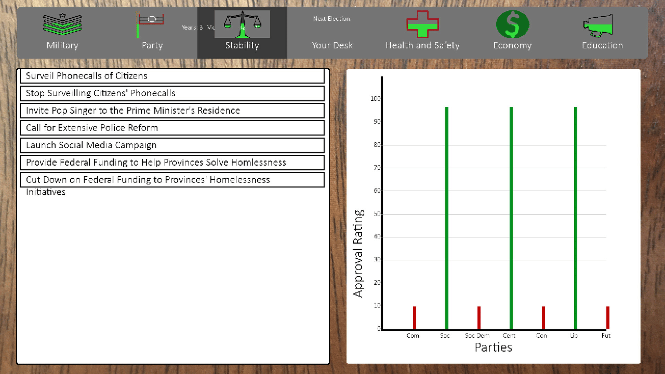The width and height of the screenshot is (665, 374).
Task: Choose Stop Surveilling Citizens' Phonecalls
Action: 172,93
